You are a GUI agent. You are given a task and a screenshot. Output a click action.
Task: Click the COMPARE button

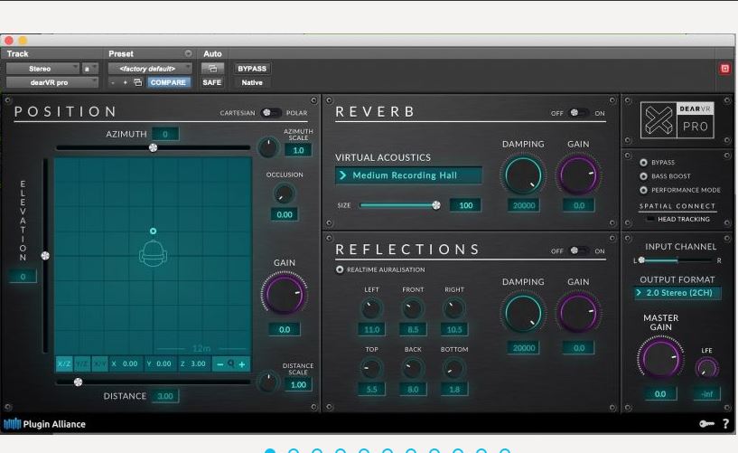168,82
